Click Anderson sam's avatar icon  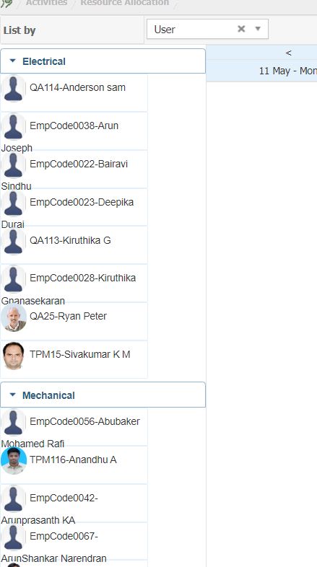coord(14,89)
